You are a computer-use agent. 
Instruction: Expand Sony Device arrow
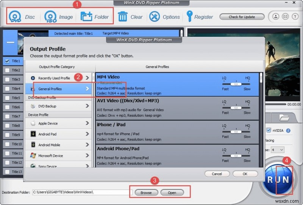[x=87, y=165]
